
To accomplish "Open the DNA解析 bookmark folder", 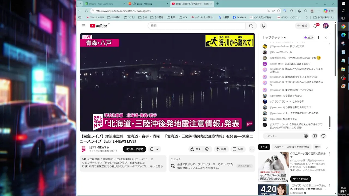I will [x=114, y=17].
